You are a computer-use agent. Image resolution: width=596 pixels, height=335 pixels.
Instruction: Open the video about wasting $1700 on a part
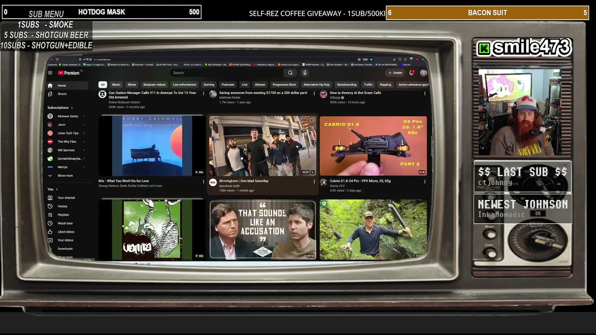[x=263, y=93]
